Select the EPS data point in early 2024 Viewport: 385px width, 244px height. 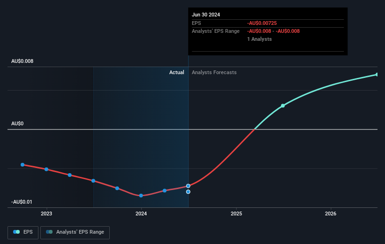pyautogui.click(x=165, y=191)
